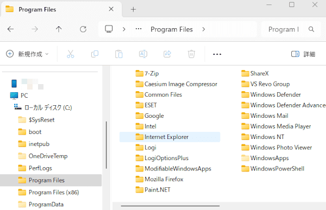
Task: Select the Google folder
Action: point(149,116)
